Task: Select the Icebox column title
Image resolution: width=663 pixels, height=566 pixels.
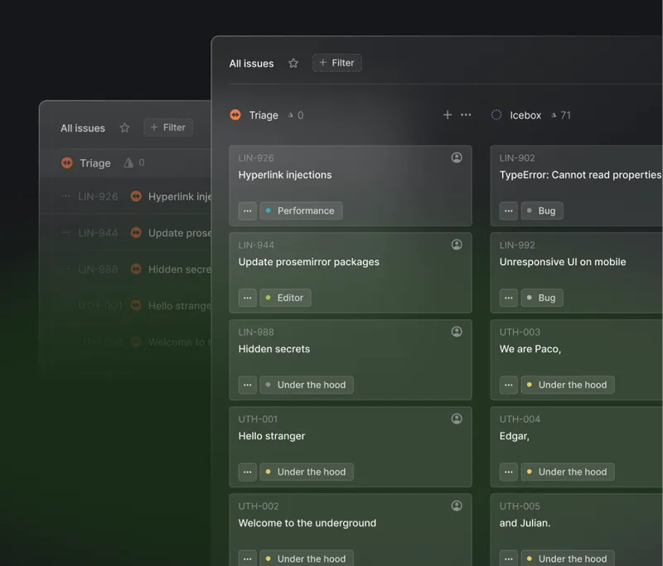Action: pos(525,115)
